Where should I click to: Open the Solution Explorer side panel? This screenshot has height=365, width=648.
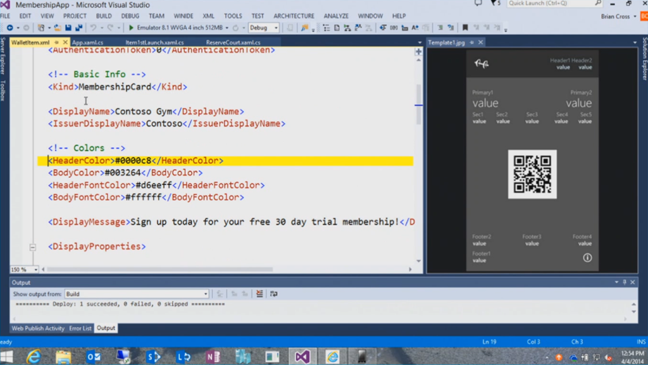645,59
